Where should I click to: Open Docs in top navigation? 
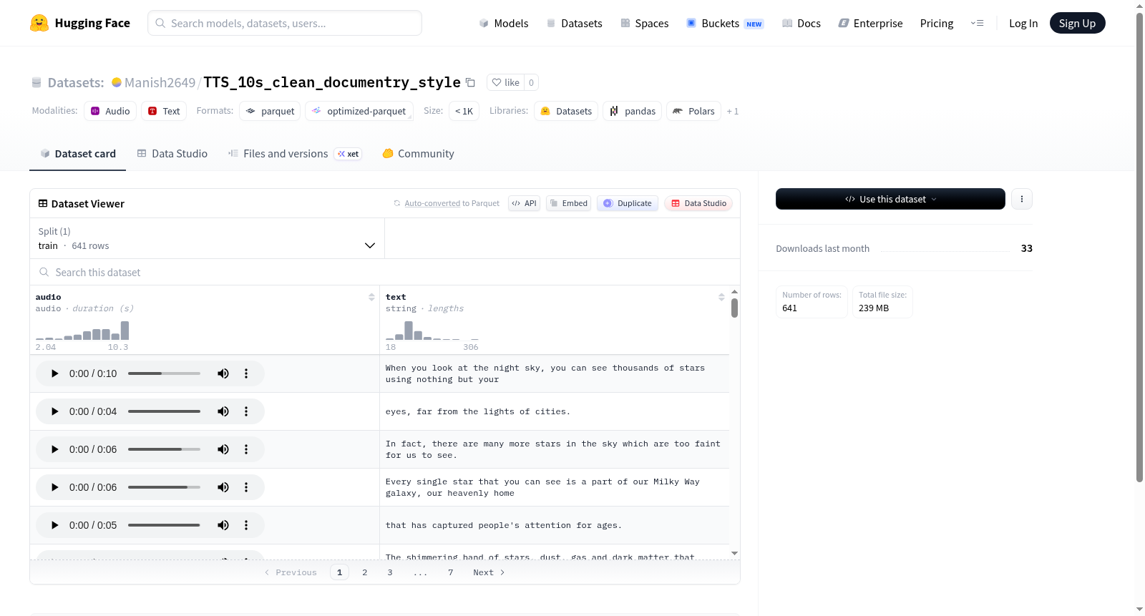pos(801,23)
